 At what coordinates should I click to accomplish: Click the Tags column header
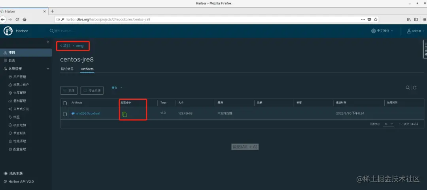[x=163, y=103]
